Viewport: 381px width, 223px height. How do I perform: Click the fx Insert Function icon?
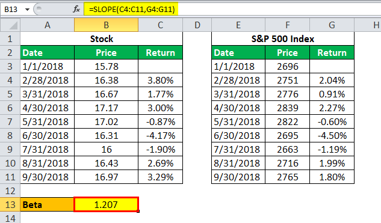pyautogui.click(x=76, y=9)
